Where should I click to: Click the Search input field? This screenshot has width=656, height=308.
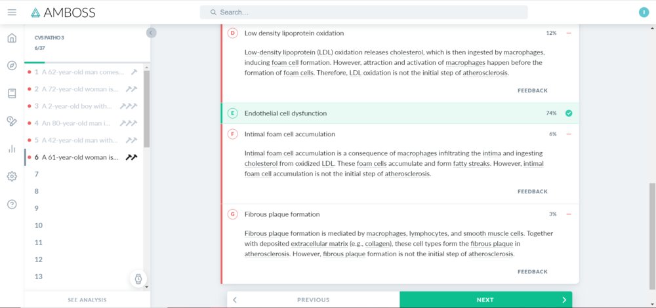pyautogui.click(x=363, y=12)
